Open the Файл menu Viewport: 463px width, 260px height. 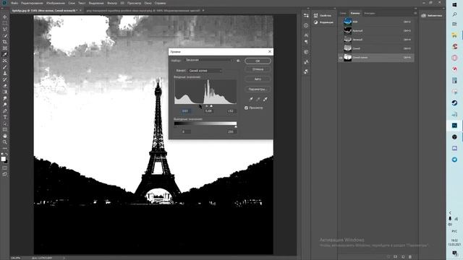coord(14,3)
